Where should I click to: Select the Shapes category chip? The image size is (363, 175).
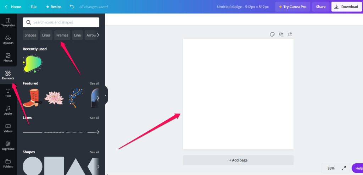(30, 35)
